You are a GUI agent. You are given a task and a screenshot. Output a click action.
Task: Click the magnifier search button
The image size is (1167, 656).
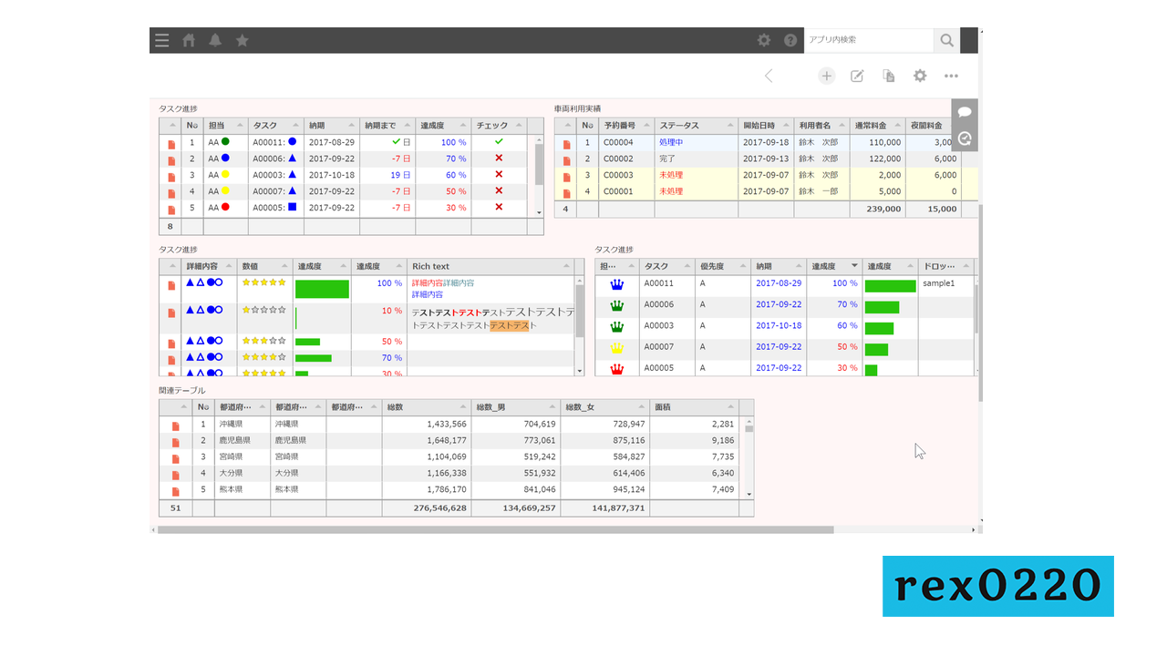(x=946, y=40)
